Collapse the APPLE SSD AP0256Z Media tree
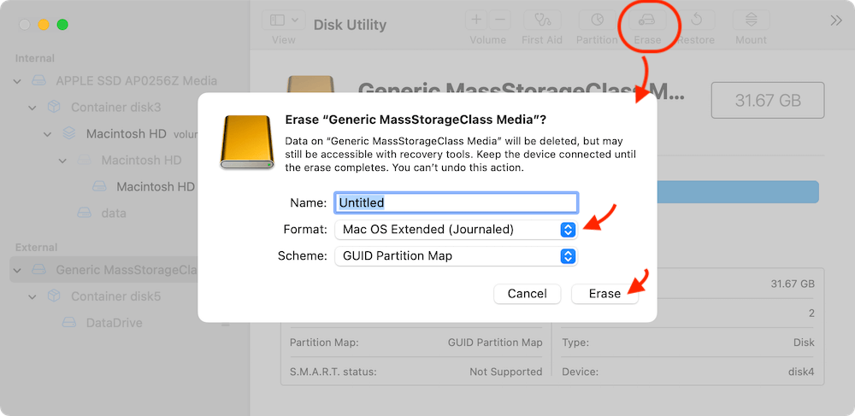This screenshot has width=855, height=416. 17,81
